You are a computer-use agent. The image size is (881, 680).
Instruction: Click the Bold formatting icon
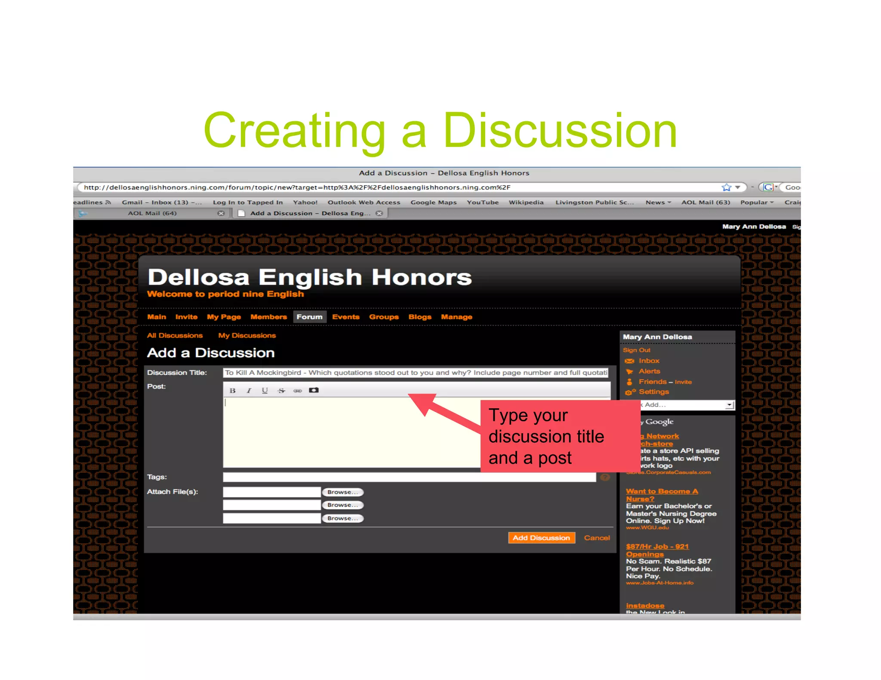pyautogui.click(x=232, y=390)
